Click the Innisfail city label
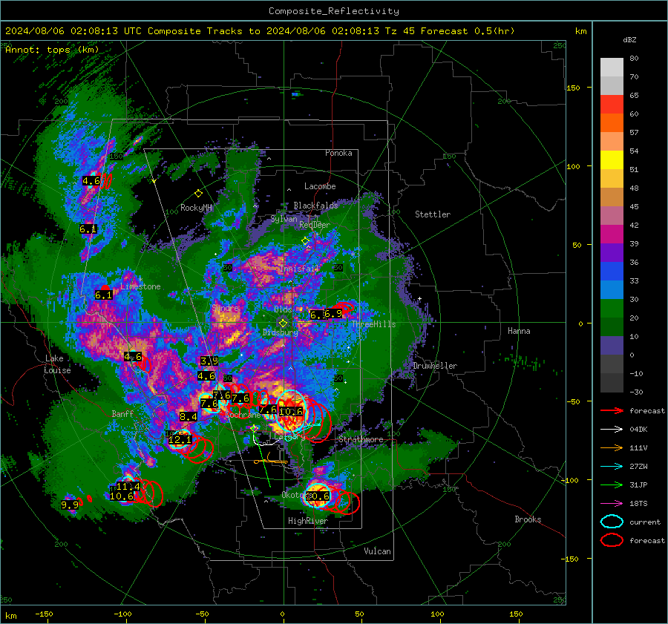 click(300, 269)
